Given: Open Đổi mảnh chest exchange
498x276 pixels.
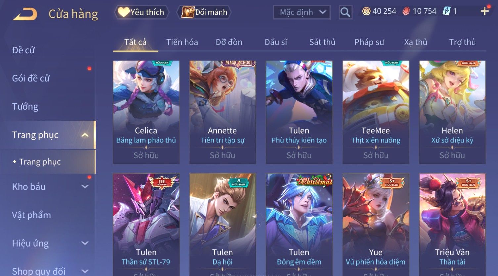Looking at the screenshot, I should 204,12.
